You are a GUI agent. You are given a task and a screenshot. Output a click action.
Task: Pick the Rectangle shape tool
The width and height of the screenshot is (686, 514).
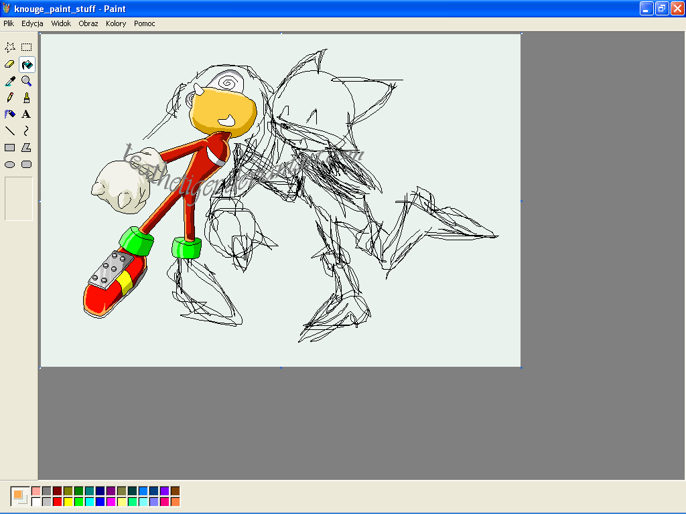tap(9, 148)
